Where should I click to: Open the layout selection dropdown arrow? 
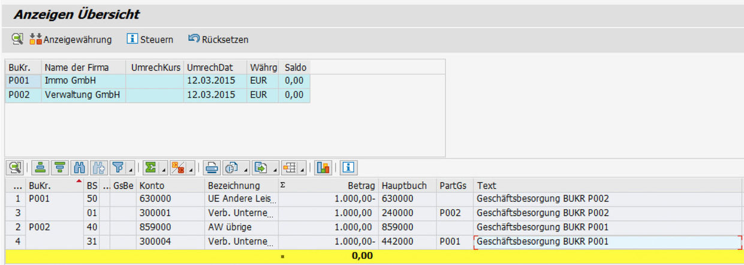coord(302,170)
